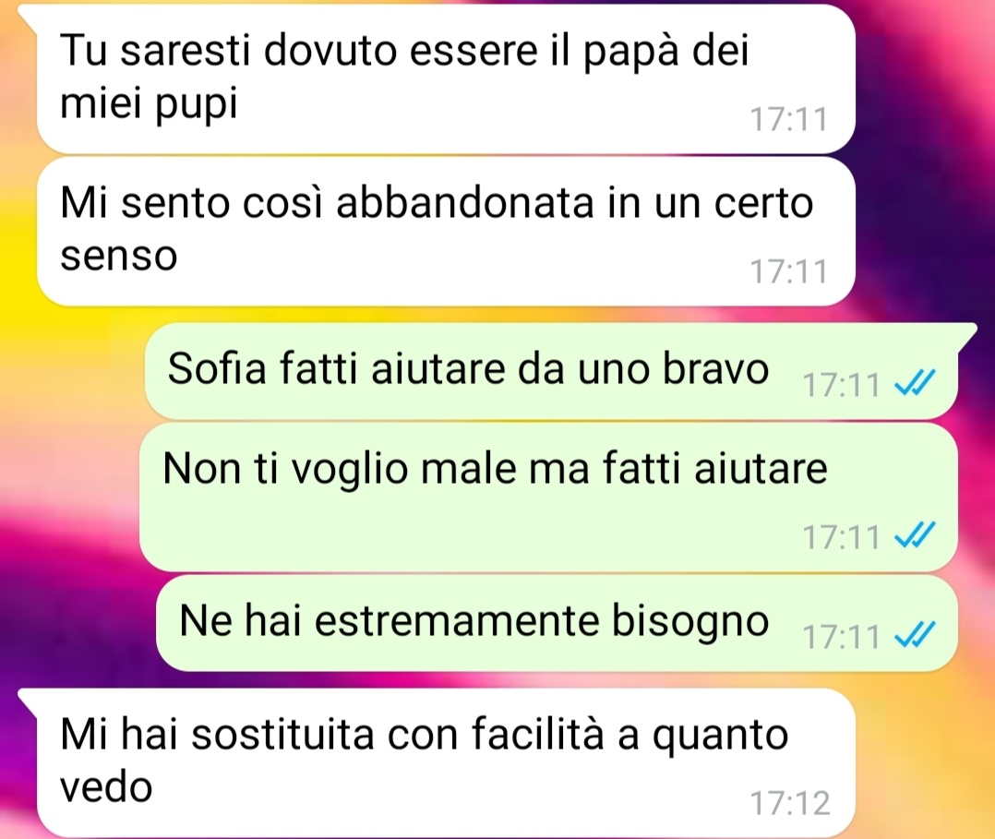The height and width of the screenshot is (839, 995).
Task: Tap 17:11 timestamp beside 'estremamente bisogno'
Action: tap(842, 636)
